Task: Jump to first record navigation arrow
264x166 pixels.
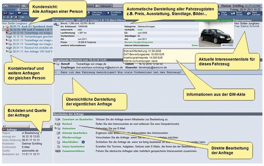Action: pyautogui.click(x=4, y=17)
